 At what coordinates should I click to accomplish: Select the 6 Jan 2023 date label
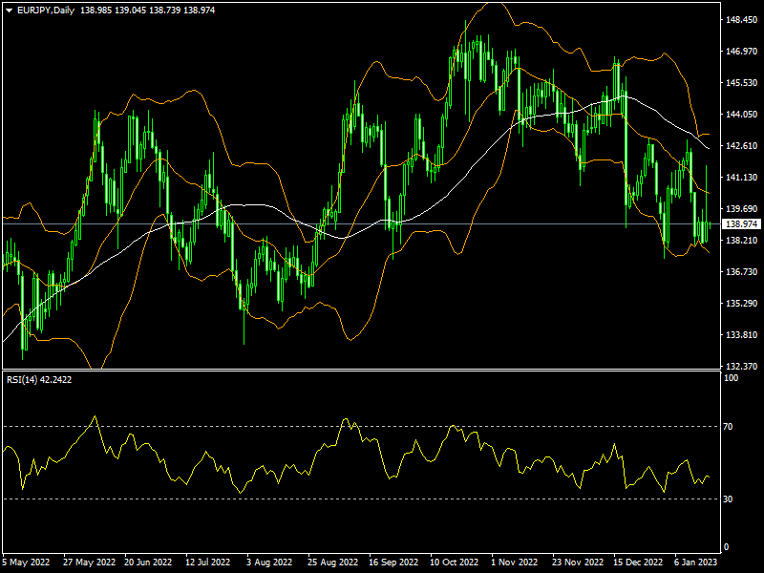pos(696,562)
